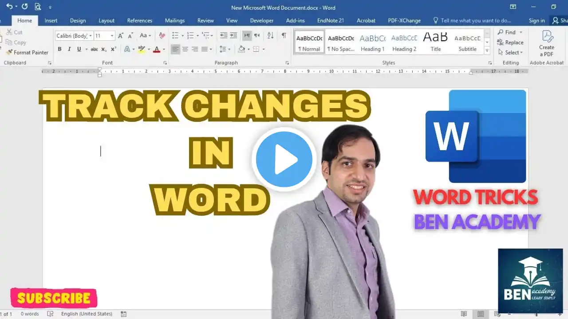
Task: Apply yellow text highlight color
Action: pyautogui.click(x=142, y=49)
